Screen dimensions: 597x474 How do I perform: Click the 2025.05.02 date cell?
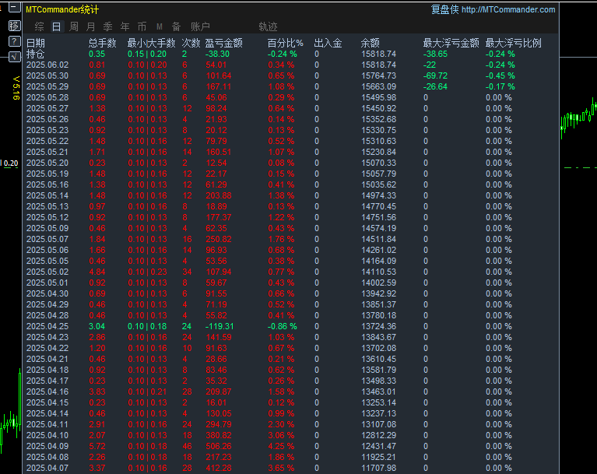47,272
